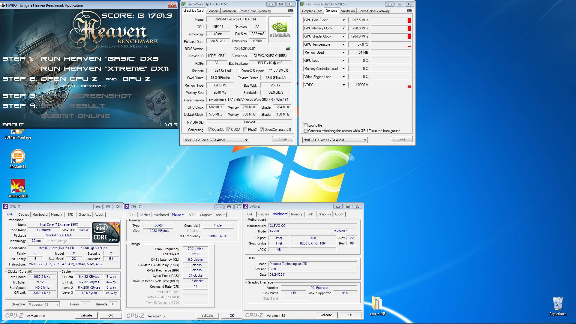Click the Intel Core i7 logo in CPU-Z

[106, 232]
